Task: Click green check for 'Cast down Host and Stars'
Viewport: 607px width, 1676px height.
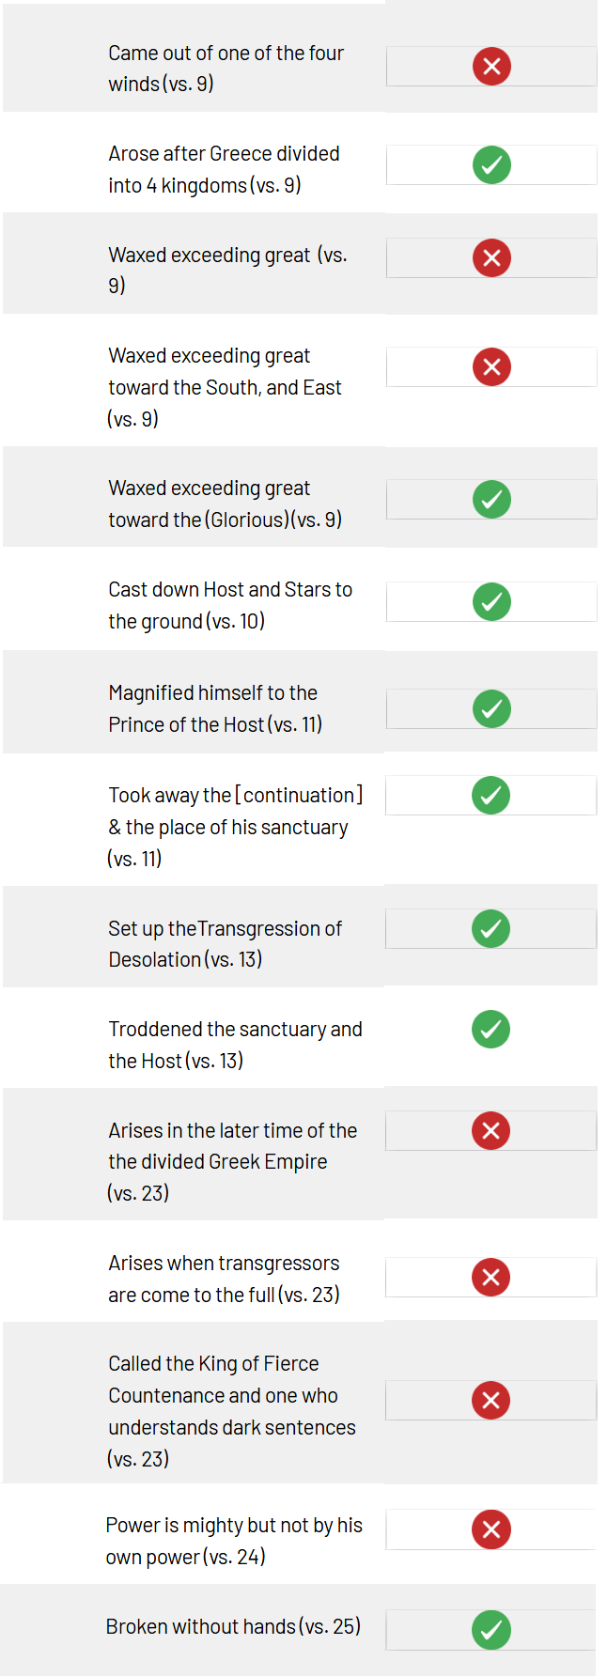Action: (491, 602)
